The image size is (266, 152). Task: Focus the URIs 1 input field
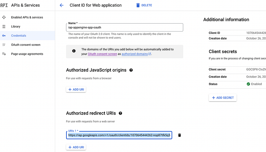coord(119,135)
